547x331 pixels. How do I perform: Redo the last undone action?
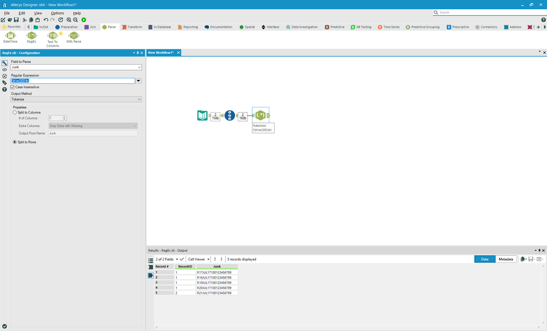(53, 20)
